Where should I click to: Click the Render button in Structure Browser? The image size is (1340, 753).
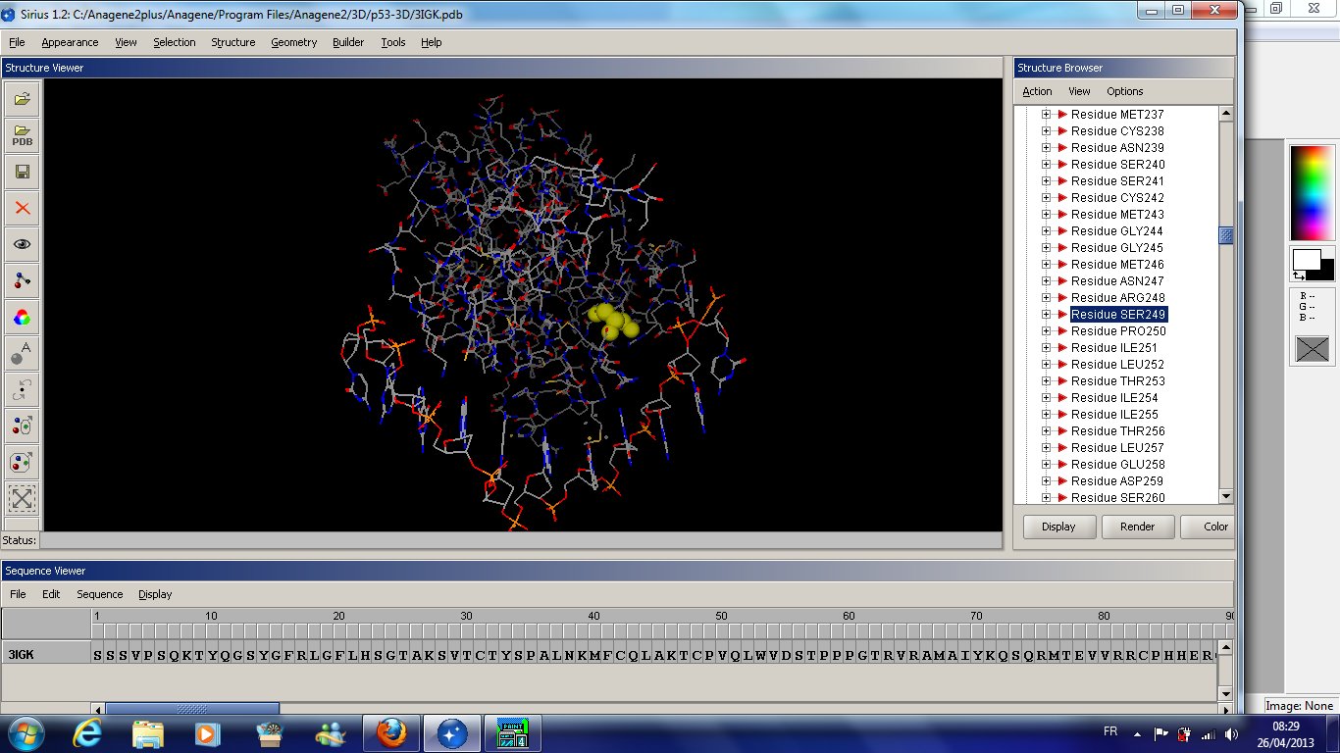[x=1137, y=527]
